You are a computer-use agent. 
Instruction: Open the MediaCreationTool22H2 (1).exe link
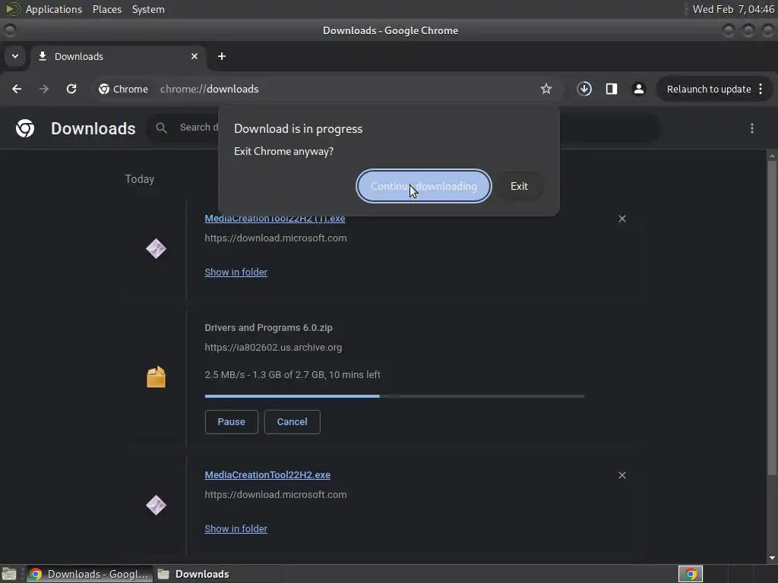coord(274,218)
